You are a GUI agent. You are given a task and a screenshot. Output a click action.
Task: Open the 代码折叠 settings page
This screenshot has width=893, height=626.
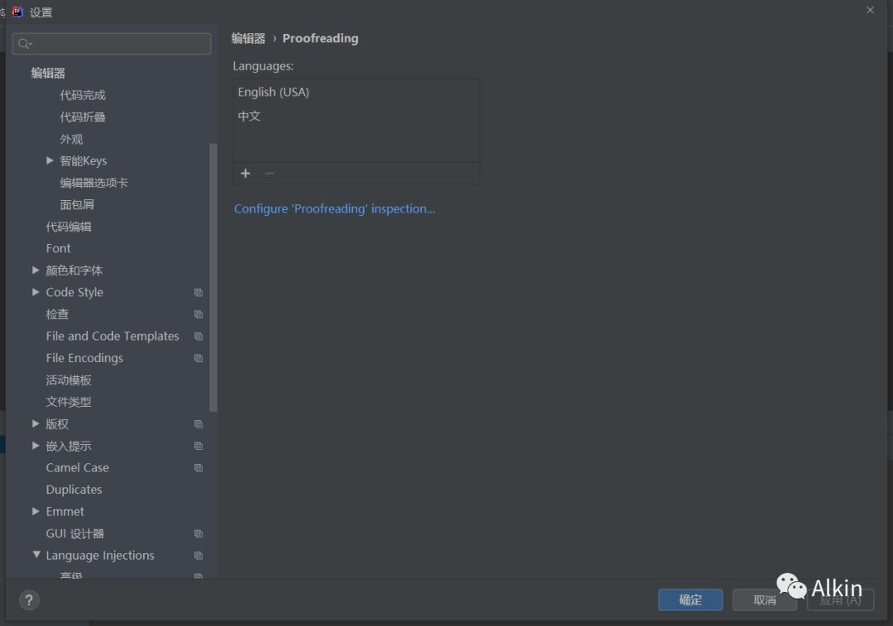tap(83, 117)
